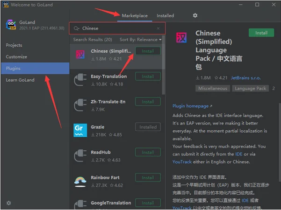Click the Rainbow Fart plugin icon
The height and width of the screenshot is (210, 281).
click(80, 182)
